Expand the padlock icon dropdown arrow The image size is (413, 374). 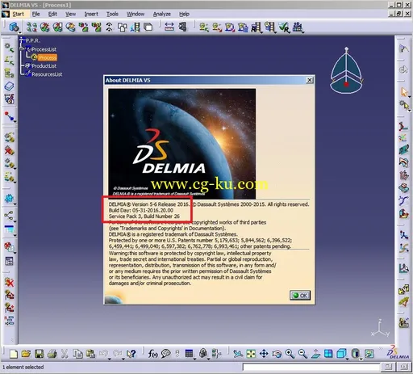(208, 359)
